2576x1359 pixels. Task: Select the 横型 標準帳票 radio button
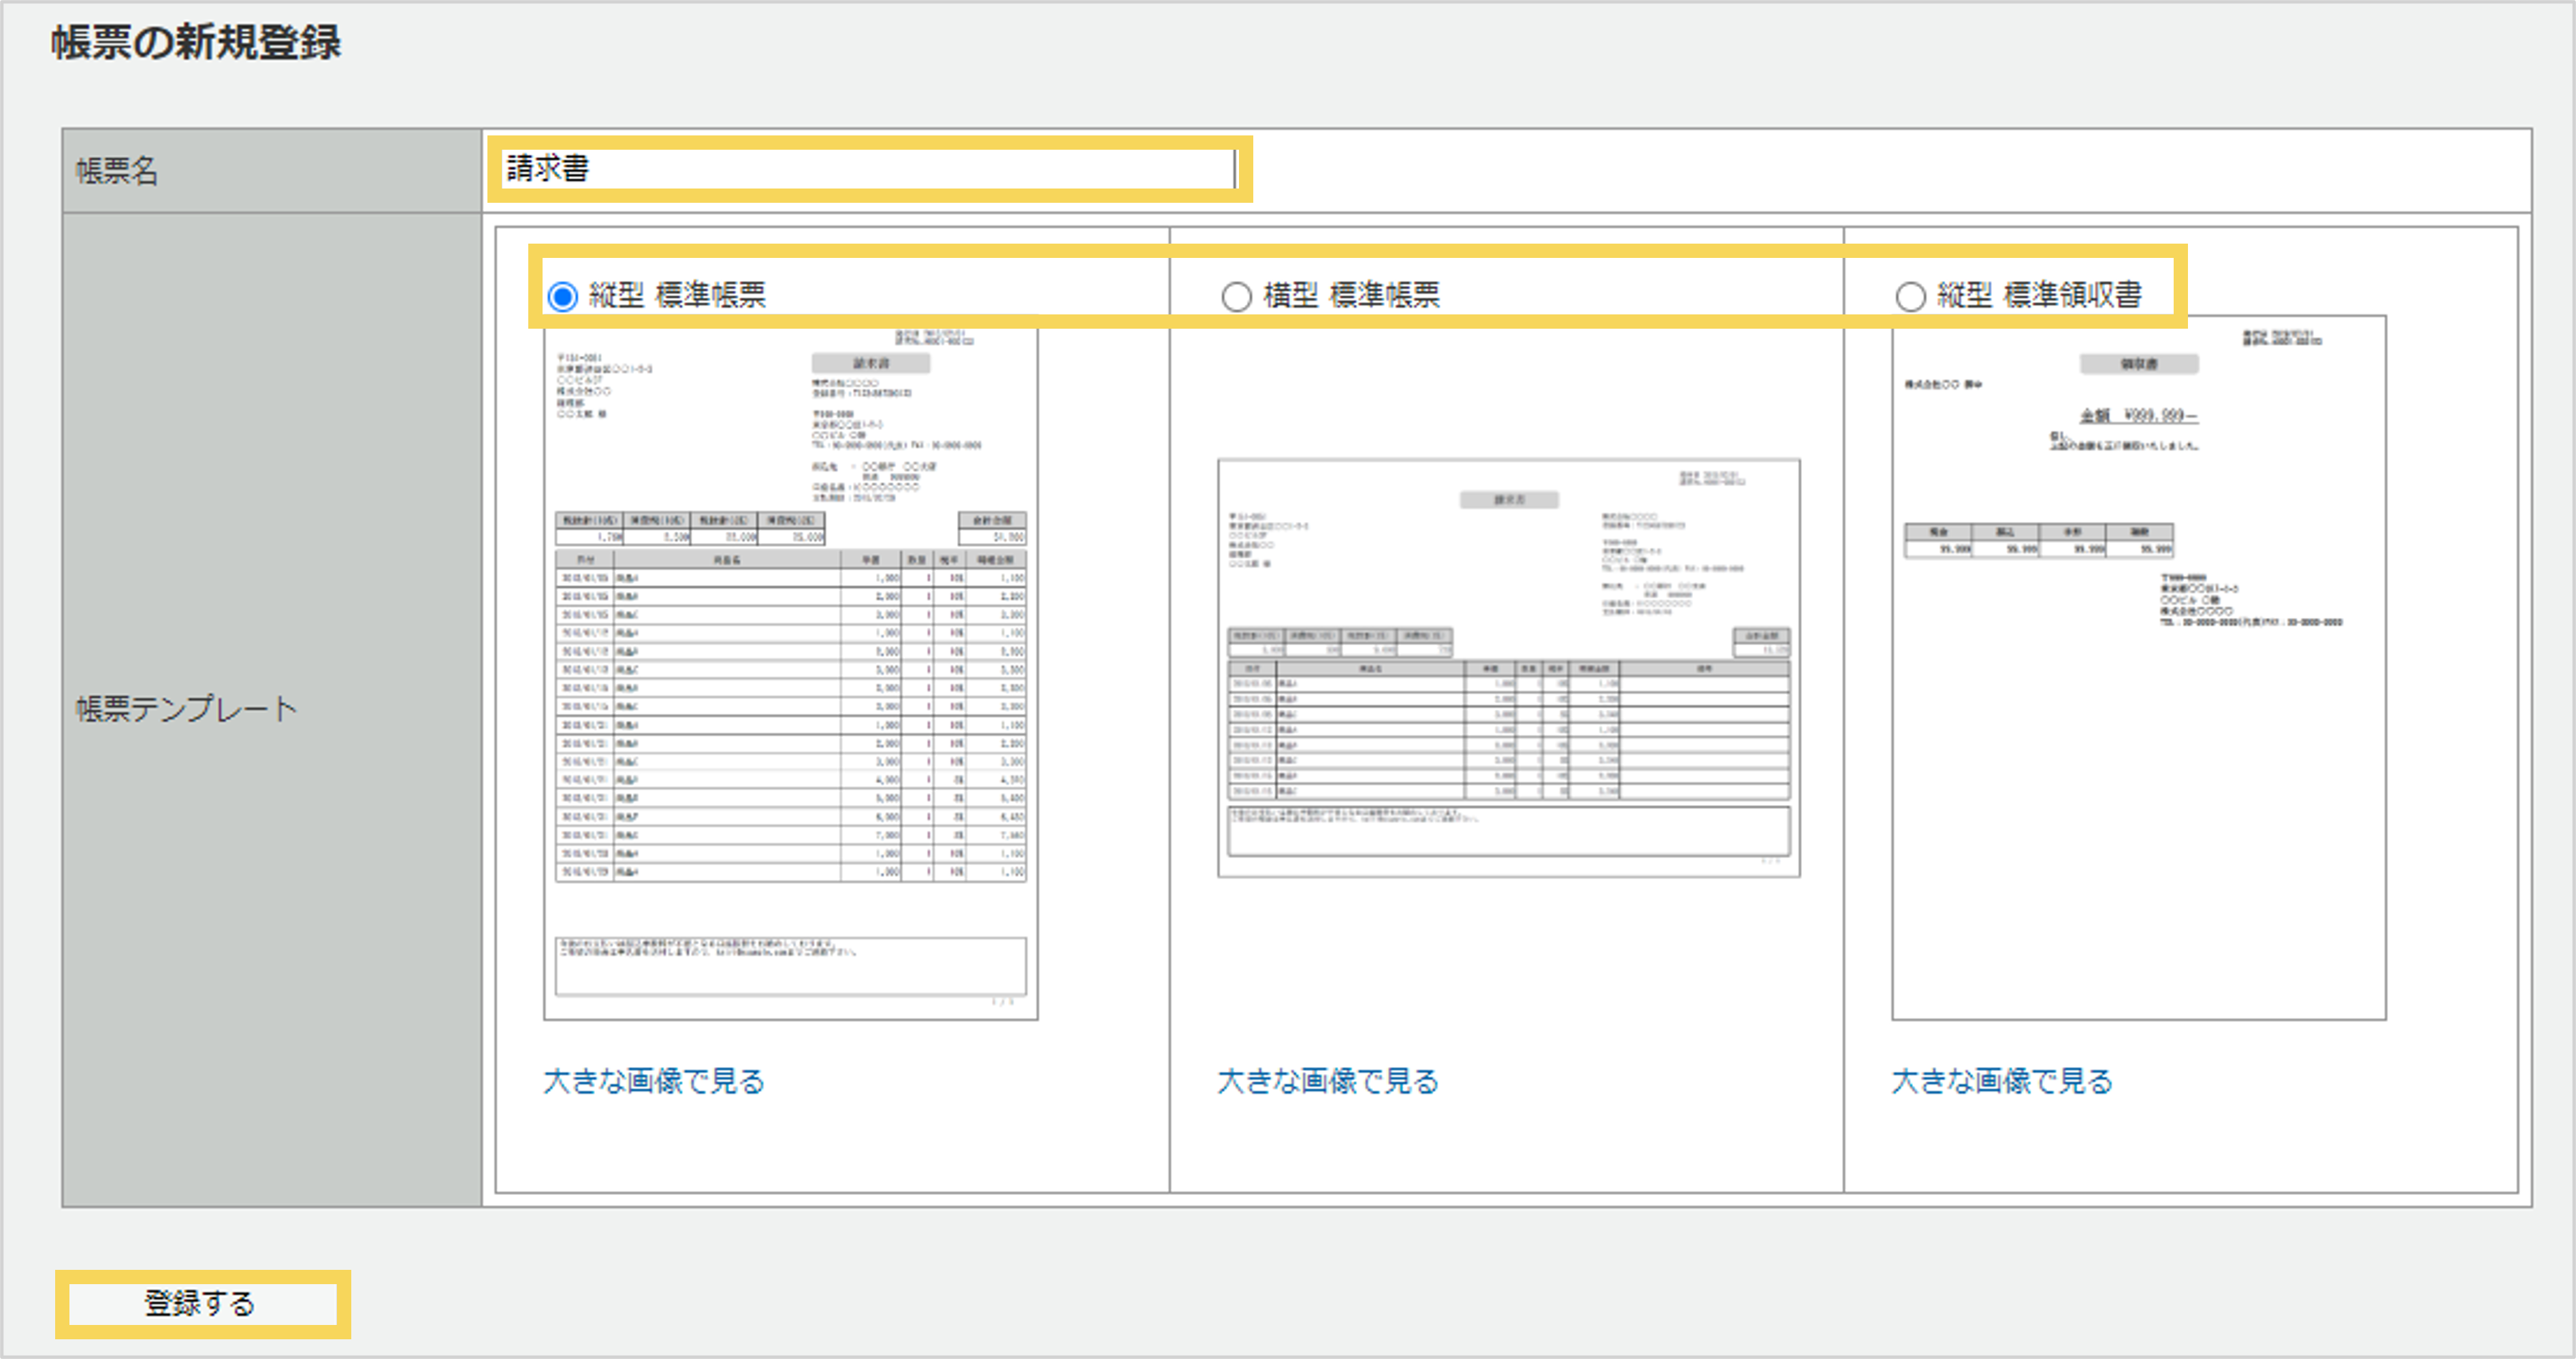pos(1237,296)
